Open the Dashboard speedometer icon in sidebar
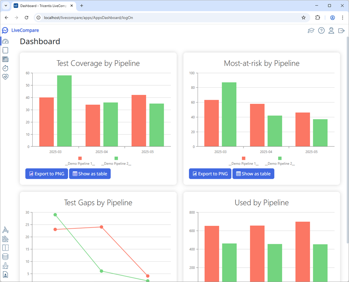The image size is (349, 282). coord(5,41)
